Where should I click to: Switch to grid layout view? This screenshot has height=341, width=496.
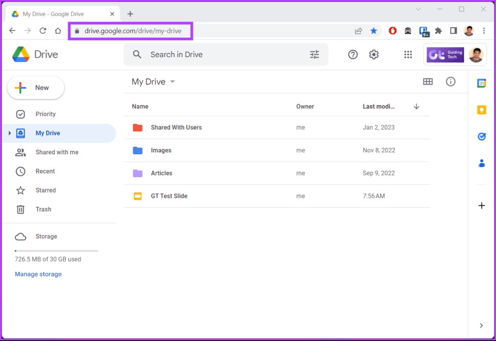428,82
